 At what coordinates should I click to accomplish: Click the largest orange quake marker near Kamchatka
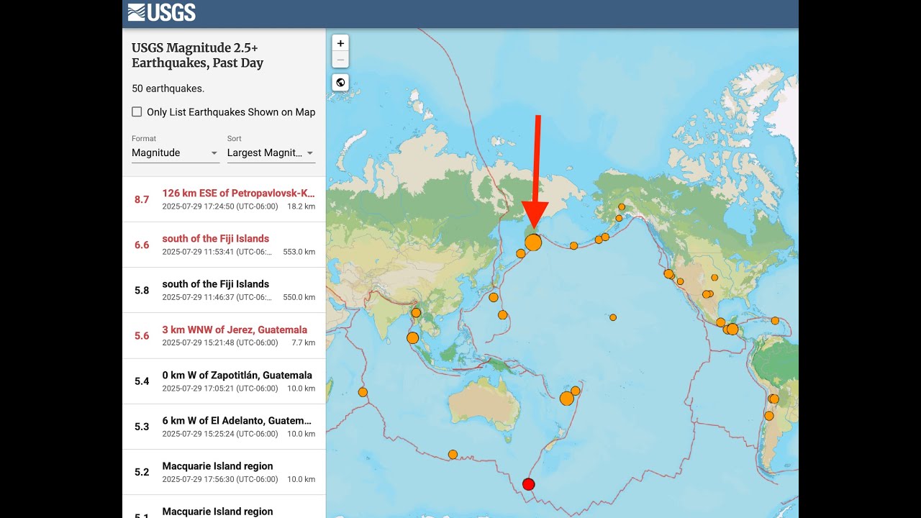[x=533, y=242]
